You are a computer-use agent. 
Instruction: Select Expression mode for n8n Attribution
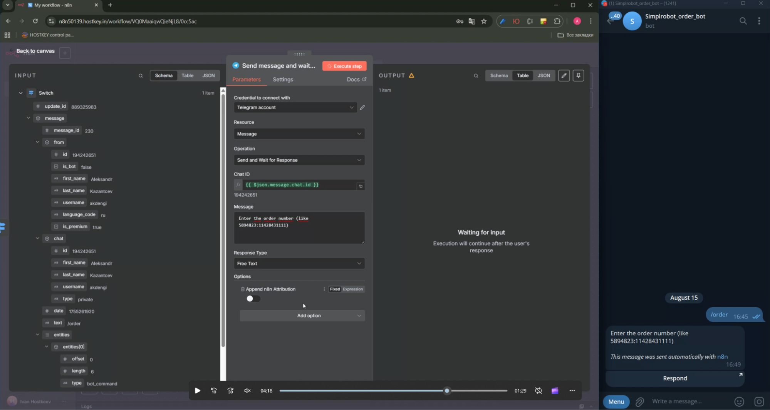352,289
